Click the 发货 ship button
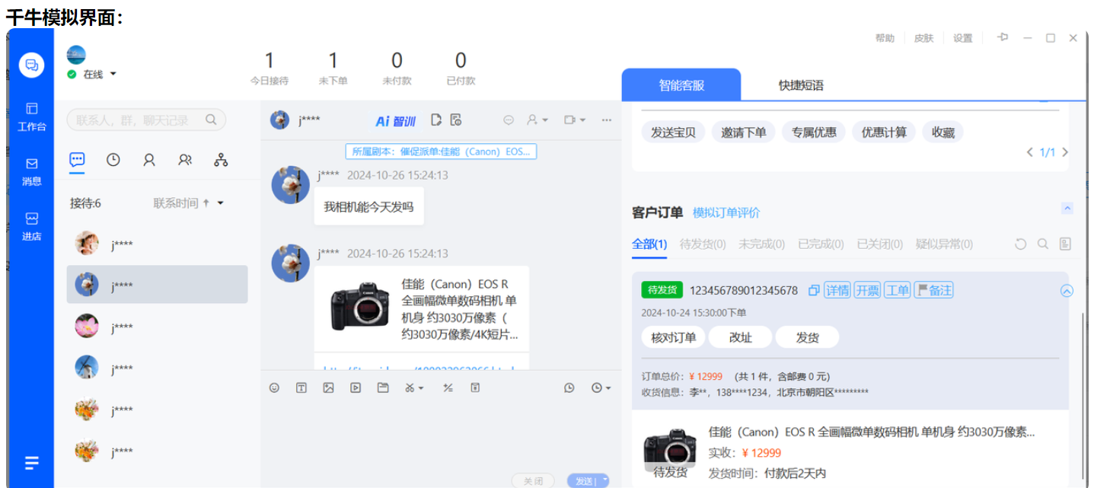 (x=807, y=337)
